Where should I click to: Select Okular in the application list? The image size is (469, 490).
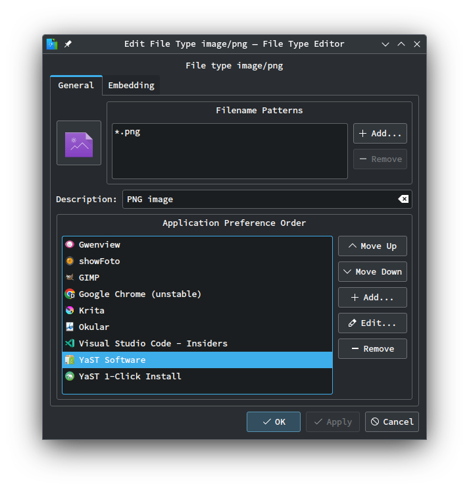(x=197, y=327)
